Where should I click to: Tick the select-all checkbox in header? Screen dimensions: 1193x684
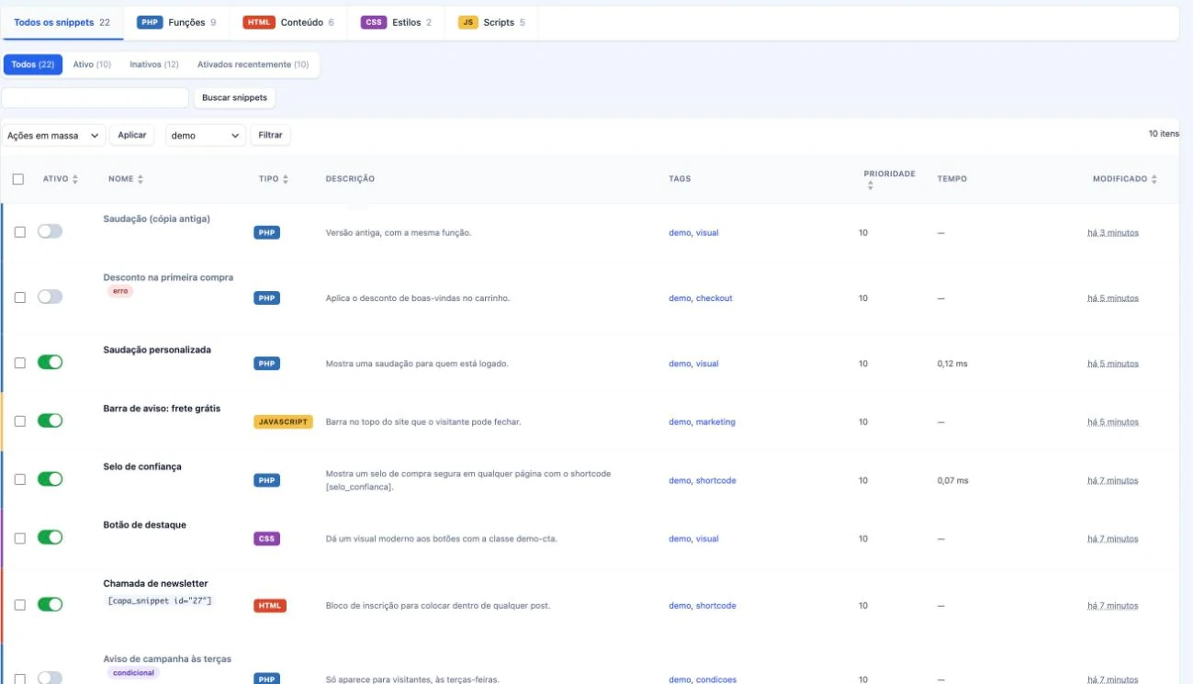(x=17, y=179)
